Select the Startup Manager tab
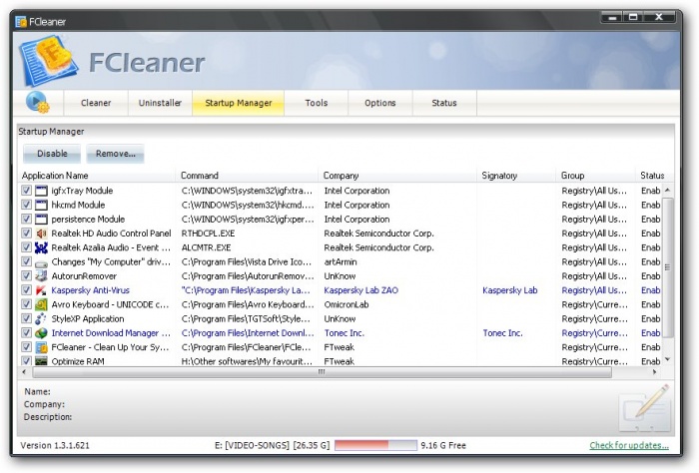This screenshot has width=699, height=473. tap(238, 103)
